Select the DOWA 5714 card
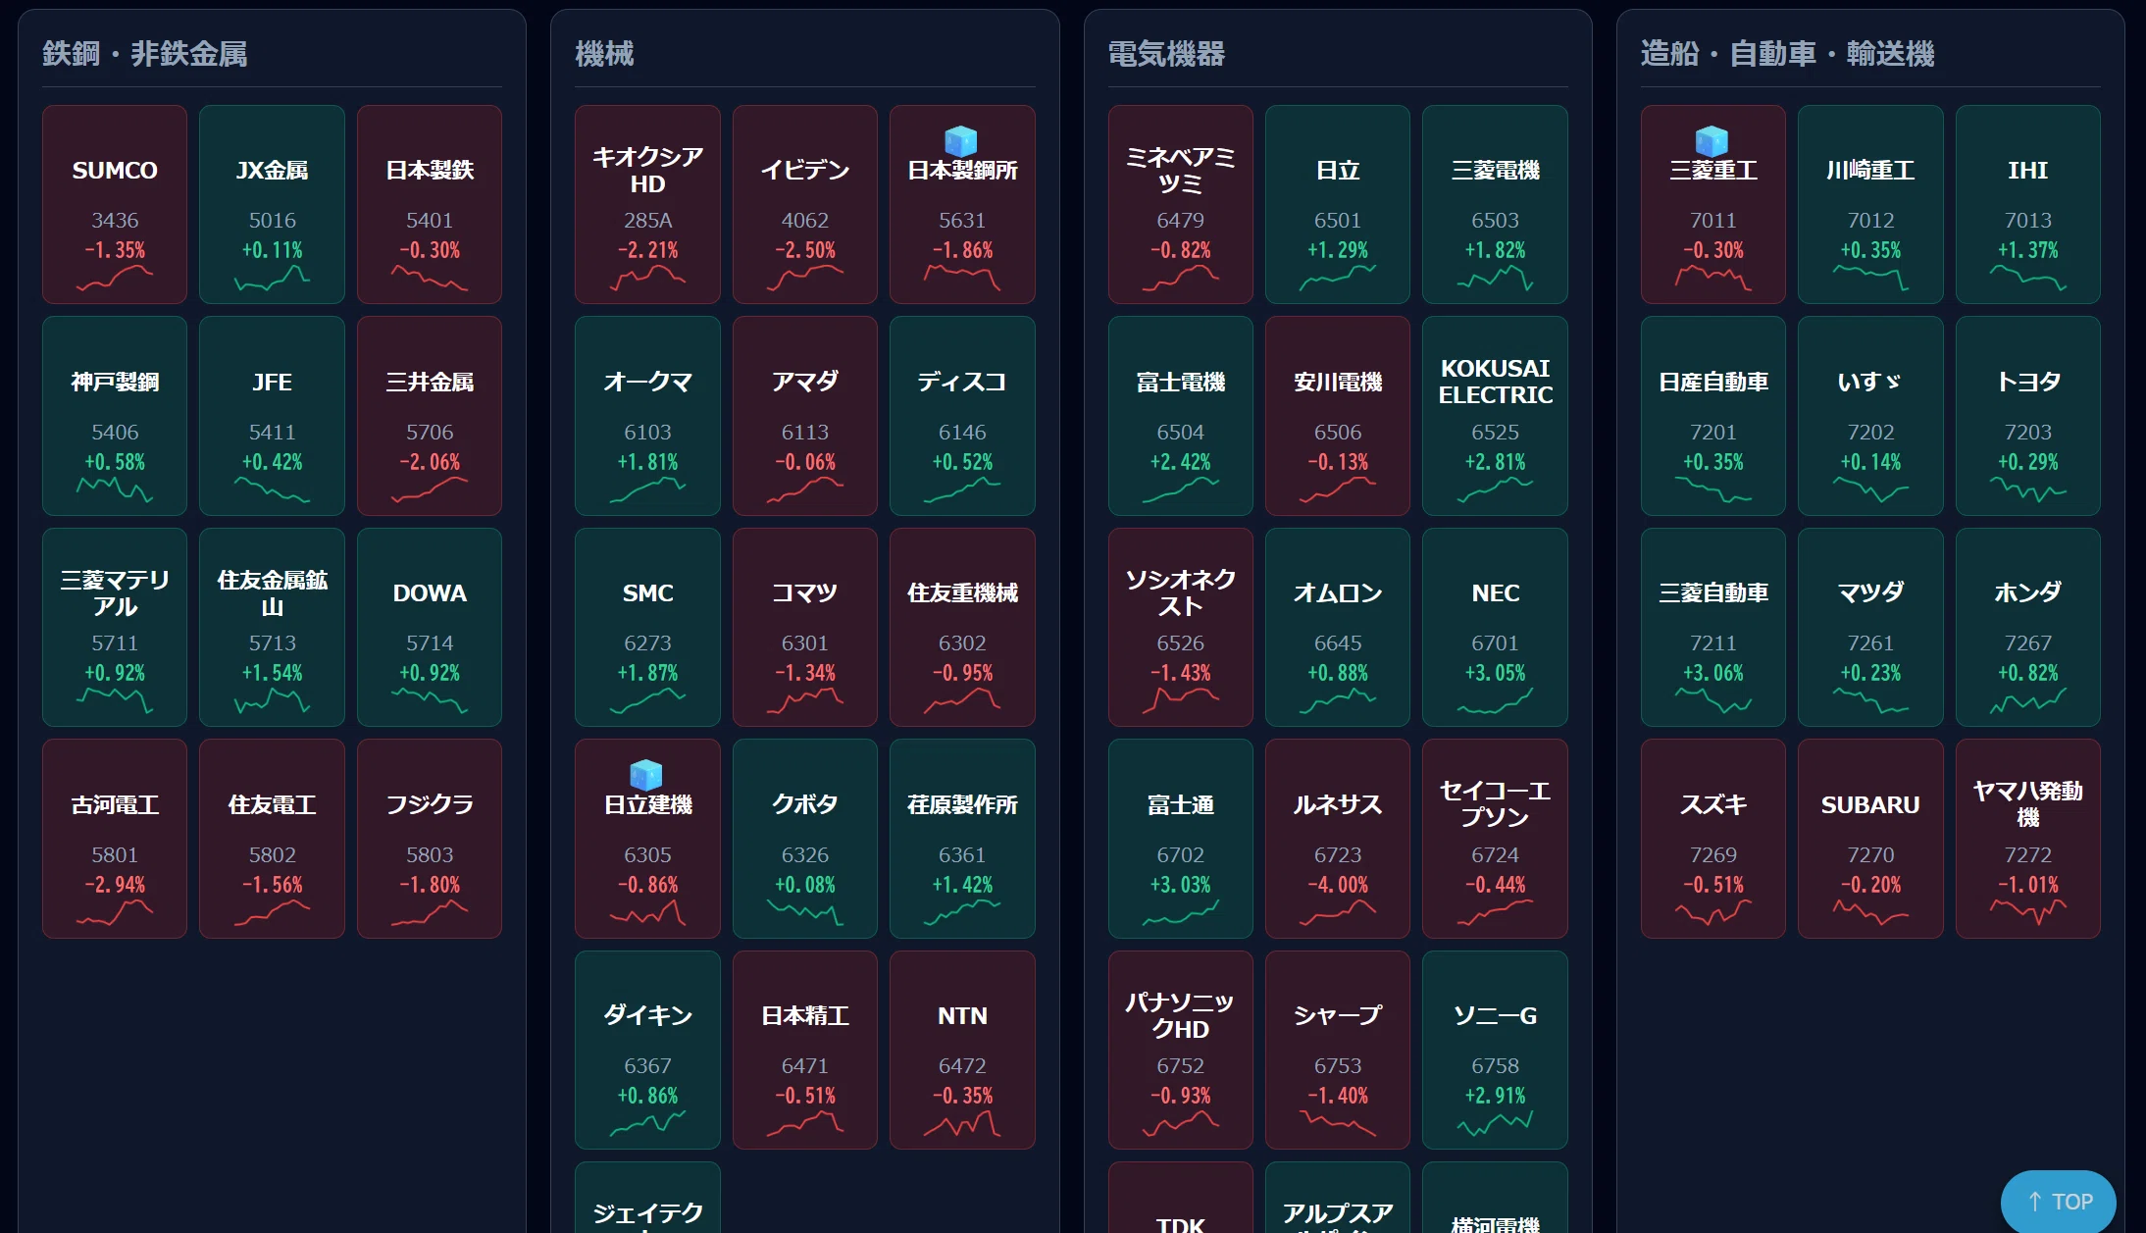The height and width of the screenshot is (1233, 2146). (430, 627)
